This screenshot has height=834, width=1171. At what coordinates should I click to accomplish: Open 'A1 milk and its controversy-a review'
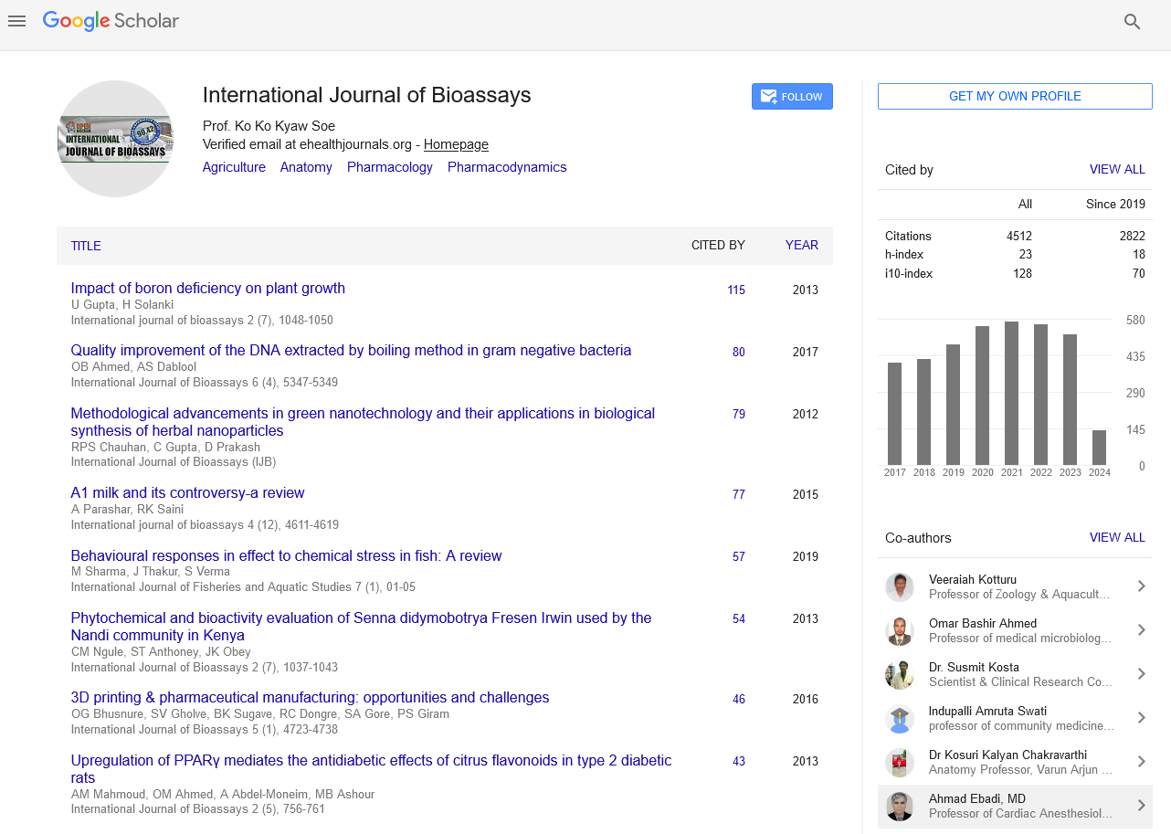point(188,492)
